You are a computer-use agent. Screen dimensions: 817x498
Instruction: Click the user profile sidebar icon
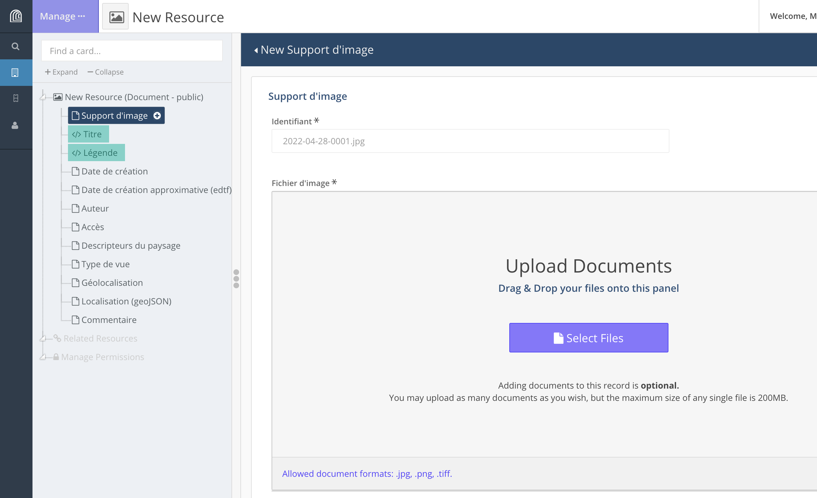(x=15, y=125)
